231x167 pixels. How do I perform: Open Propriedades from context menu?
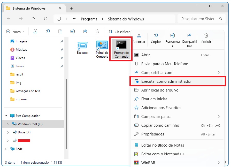(x=178, y=134)
